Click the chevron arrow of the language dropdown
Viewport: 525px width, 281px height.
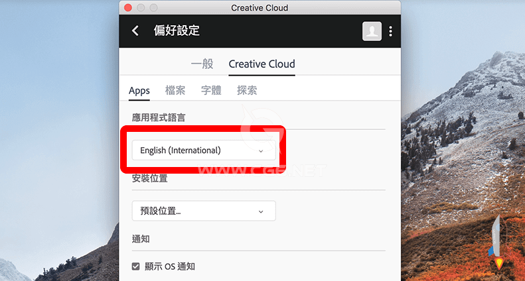pyautogui.click(x=261, y=151)
